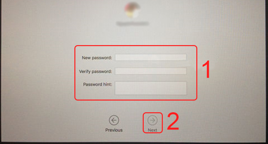
Task: Place cursor in password confirmation box
Action: pos(151,71)
